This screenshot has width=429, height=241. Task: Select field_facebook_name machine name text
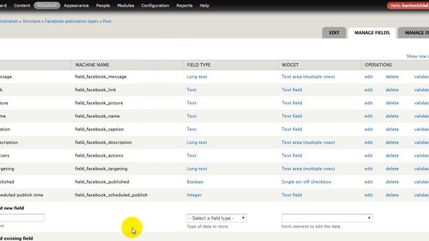point(97,116)
